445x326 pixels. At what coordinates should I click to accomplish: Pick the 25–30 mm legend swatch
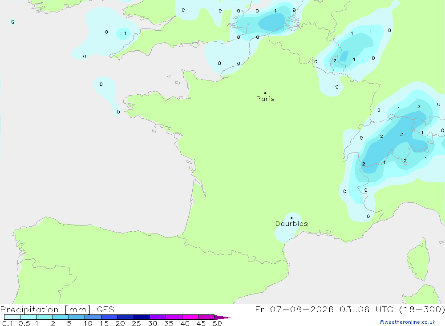pos(142,317)
